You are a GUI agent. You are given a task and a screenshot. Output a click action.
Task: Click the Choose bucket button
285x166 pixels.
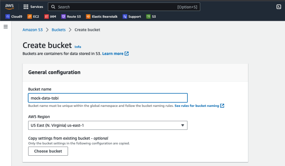tap(48, 151)
